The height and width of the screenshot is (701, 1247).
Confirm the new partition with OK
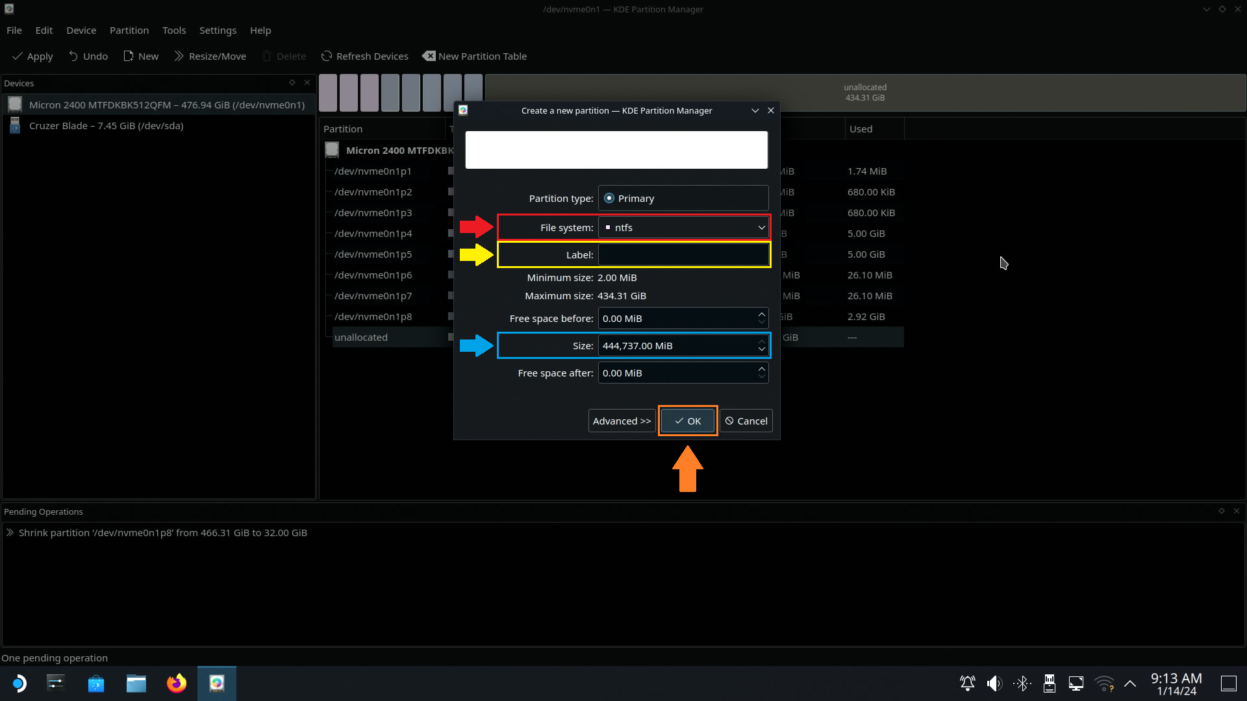(687, 421)
